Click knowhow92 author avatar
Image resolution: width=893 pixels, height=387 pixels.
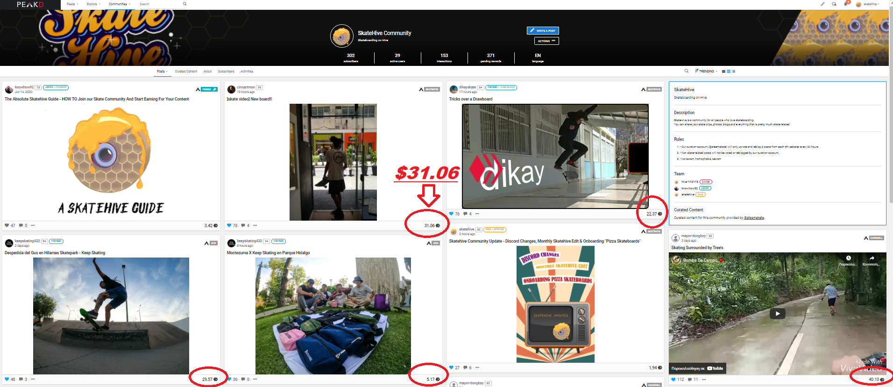[x=9, y=89]
